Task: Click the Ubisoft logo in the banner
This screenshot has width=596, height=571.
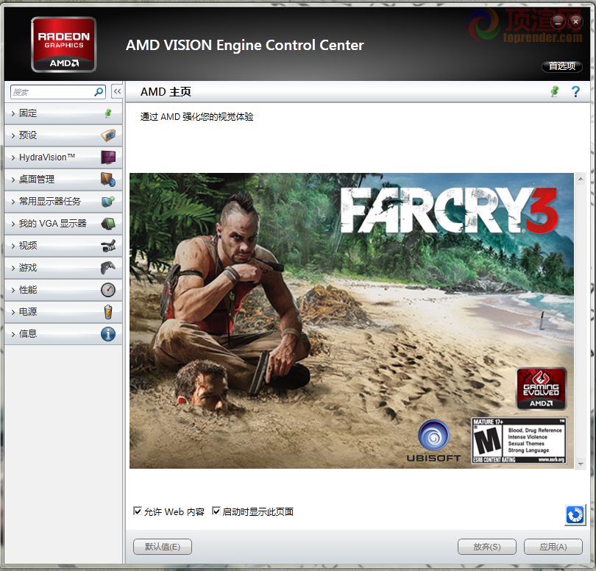Action: [433, 441]
